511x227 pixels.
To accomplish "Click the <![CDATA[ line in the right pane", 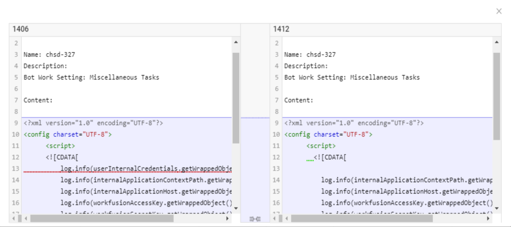I will coord(330,157).
